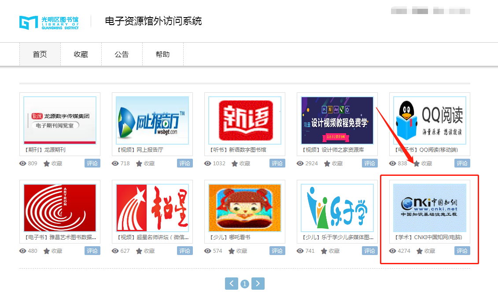Click the view count 2924
Image resolution: width=498 pixels, height=295 pixels.
(312, 164)
